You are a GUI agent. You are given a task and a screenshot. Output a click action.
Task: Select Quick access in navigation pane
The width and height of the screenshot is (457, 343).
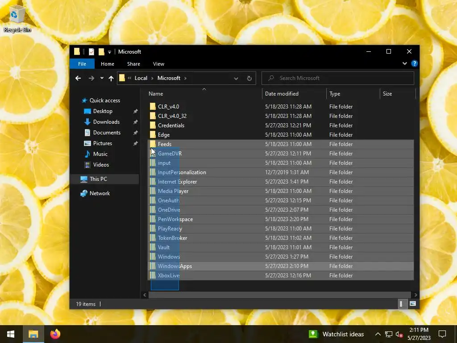(x=104, y=100)
